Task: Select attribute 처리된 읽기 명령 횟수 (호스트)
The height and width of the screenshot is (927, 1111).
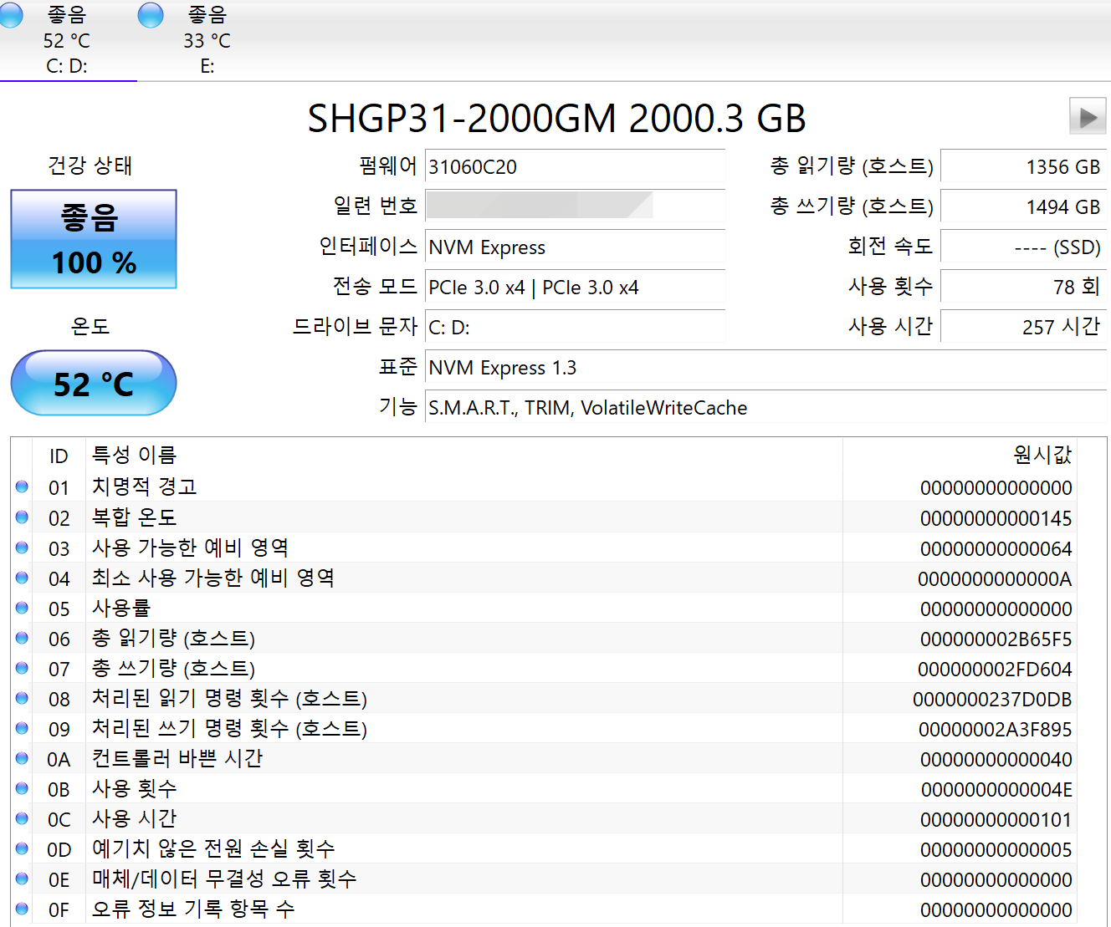Action: [229, 698]
